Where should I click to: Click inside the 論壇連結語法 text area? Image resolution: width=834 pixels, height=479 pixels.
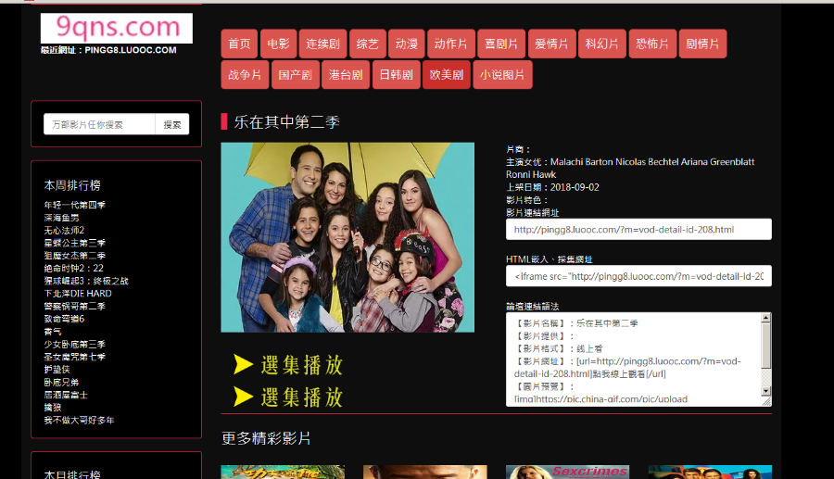(x=633, y=359)
